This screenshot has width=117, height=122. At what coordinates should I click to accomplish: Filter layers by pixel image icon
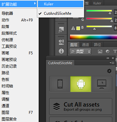pyautogui.click(x=100, y=51)
